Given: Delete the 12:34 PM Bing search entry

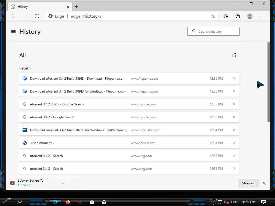Looking at the screenshot, I should click(234, 156).
